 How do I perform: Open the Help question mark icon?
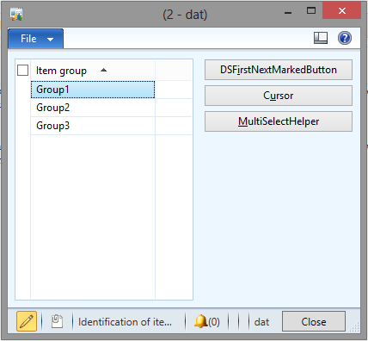click(x=345, y=38)
